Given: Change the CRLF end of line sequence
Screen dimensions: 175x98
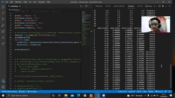Looking at the screenshot, I should [x=145, y=91].
